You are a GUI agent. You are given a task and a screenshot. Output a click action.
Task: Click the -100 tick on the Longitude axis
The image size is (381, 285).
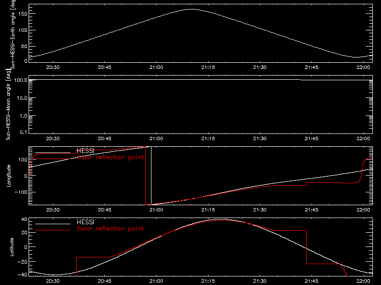pyautogui.click(x=21, y=192)
